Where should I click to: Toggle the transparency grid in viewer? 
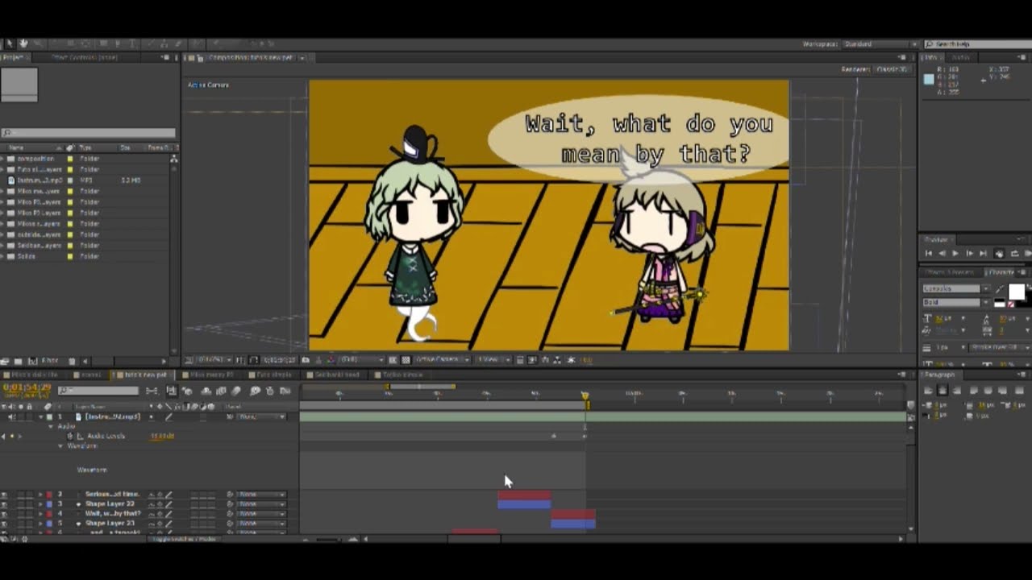pyautogui.click(x=406, y=359)
